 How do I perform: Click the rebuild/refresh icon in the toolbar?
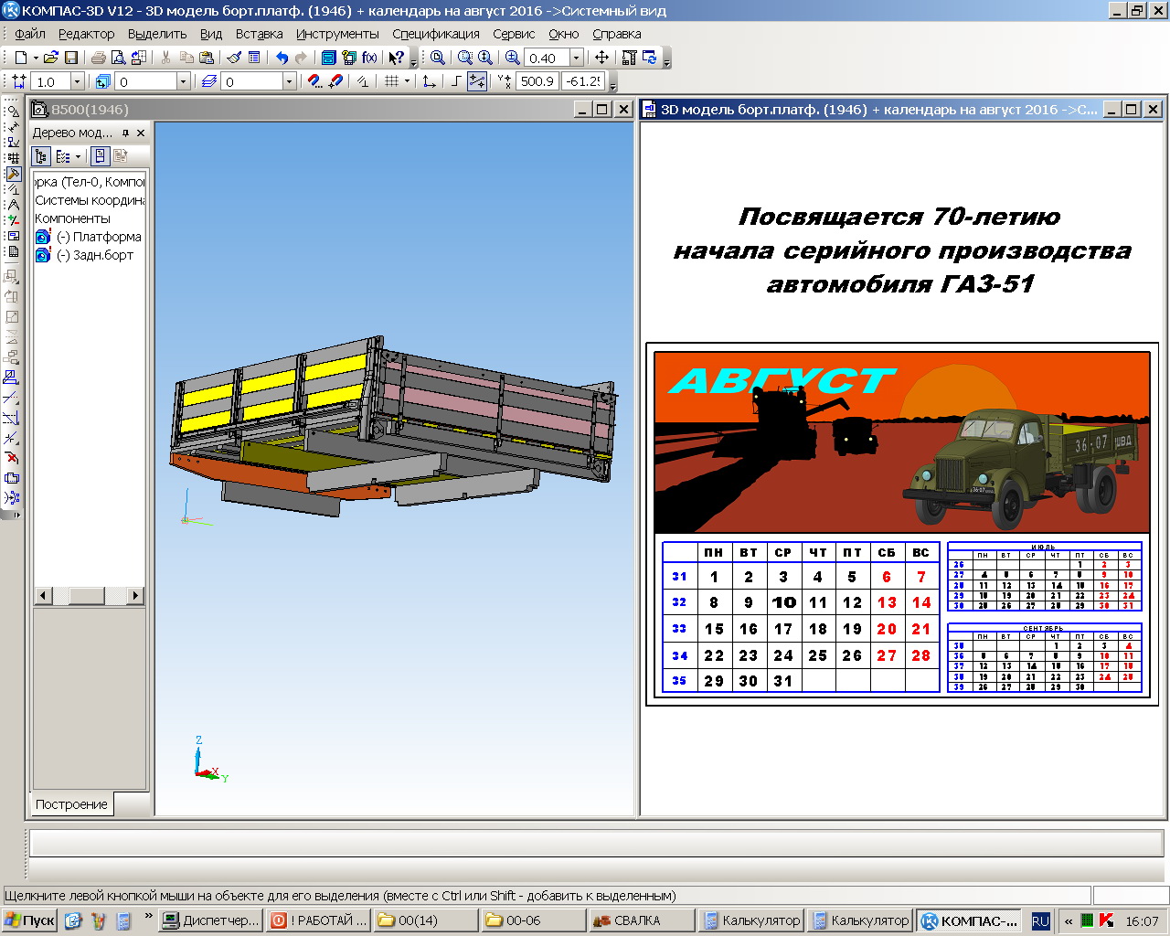[650, 58]
